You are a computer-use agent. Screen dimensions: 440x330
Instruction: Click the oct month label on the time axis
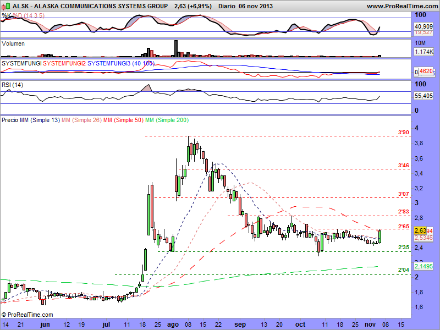pyautogui.click(x=300, y=324)
